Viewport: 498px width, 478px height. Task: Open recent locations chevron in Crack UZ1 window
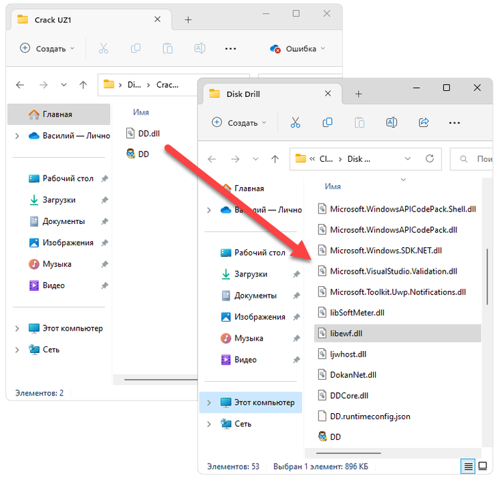pos(64,85)
